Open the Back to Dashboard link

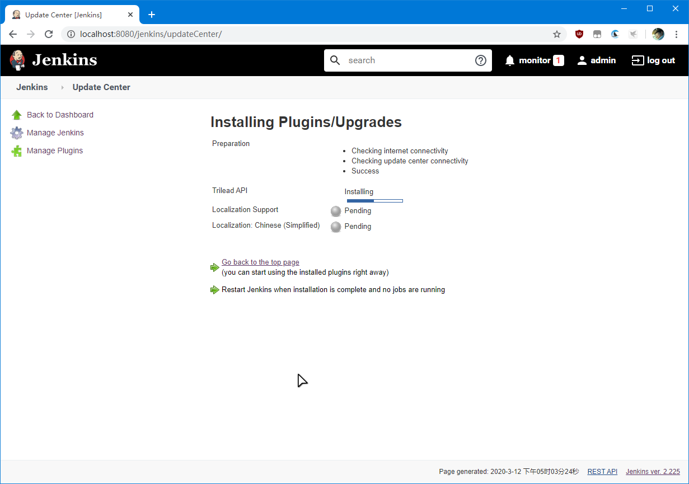point(60,115)
